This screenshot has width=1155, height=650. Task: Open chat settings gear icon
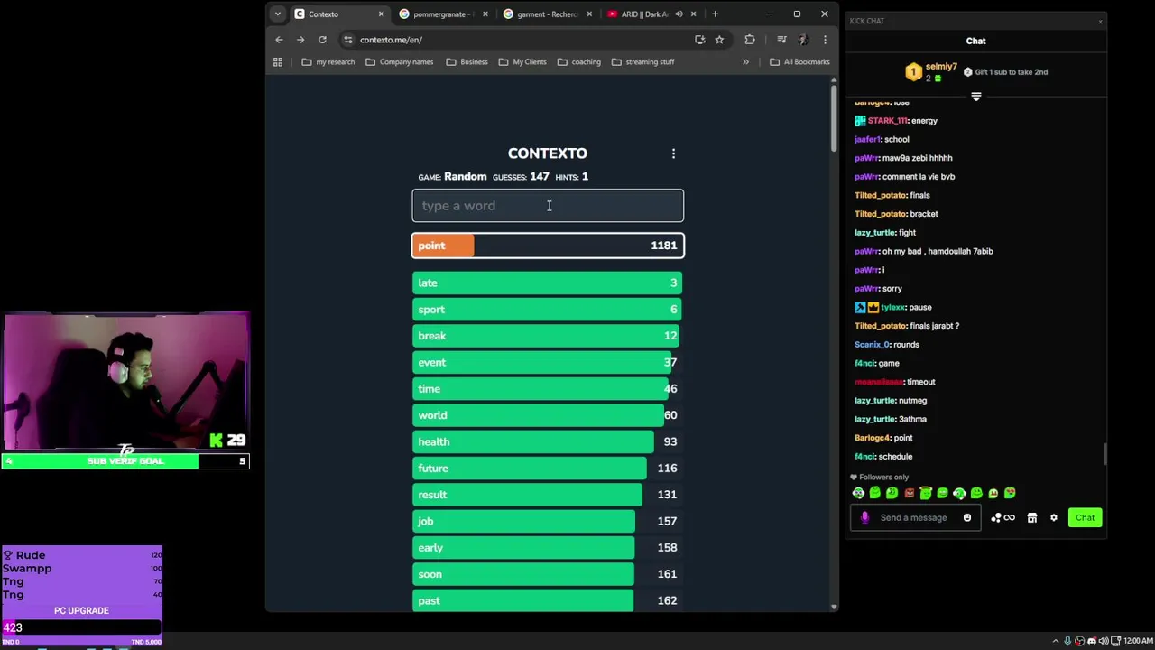pyautogui.click(x=1053, y=517)
